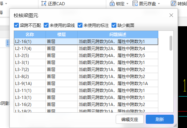The height and width of the screenshot is (128, 187).
Task: Select the L3-13(1) row
Action: tap(86, 97)
